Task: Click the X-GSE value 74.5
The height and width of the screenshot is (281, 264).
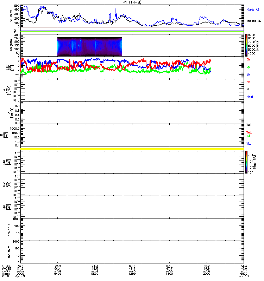Action: 20,266
